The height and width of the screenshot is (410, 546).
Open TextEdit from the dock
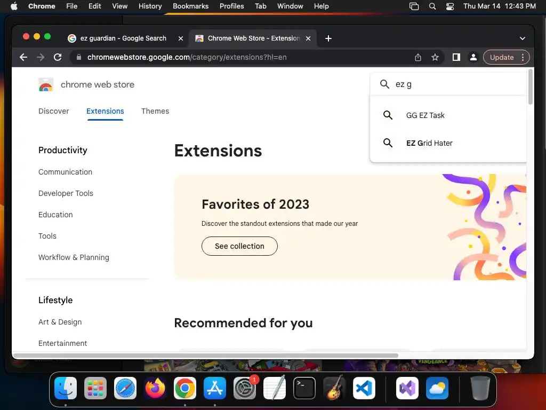point(275,388)
